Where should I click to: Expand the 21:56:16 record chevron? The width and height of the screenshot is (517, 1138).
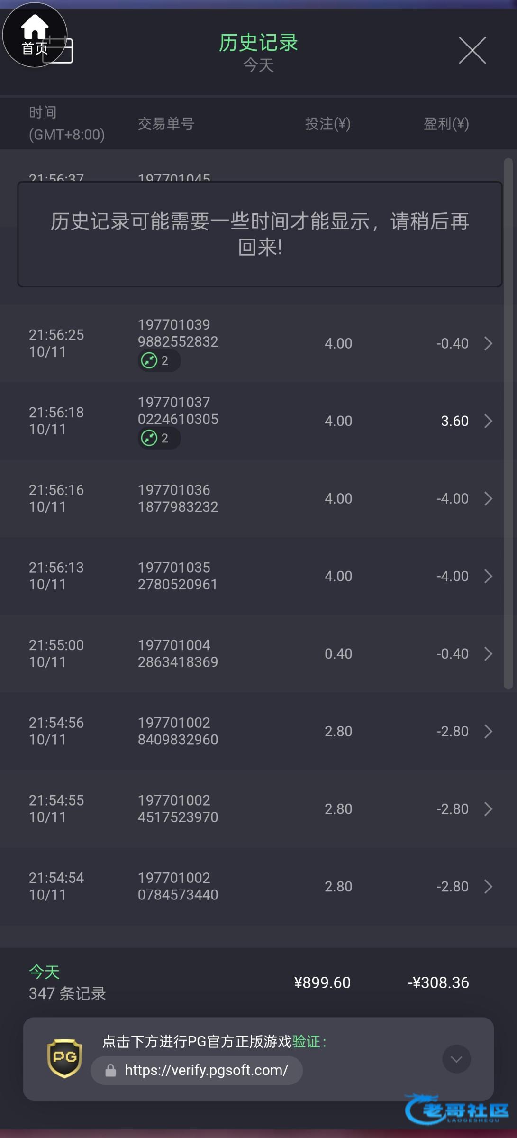point(488,498)
